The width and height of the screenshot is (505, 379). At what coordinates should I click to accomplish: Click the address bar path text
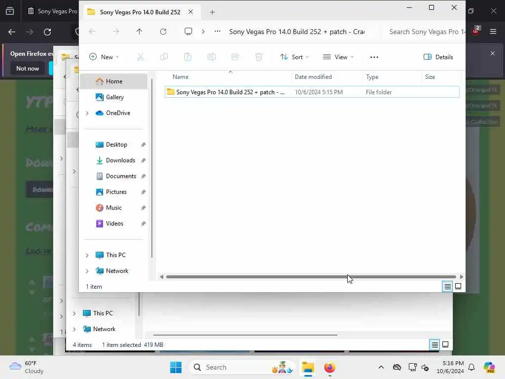pos(296,32)
